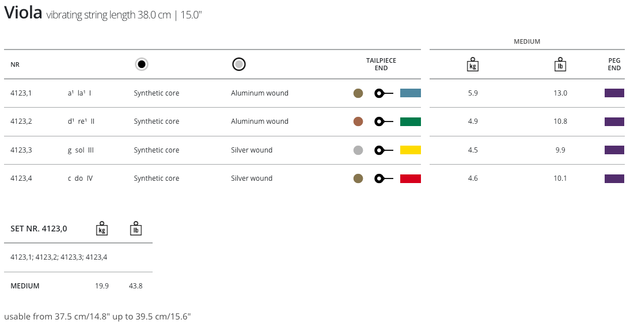Screen dimensions: 630x331
Task: Click the purple peg end swatch for 4123,1
Action: coord(614,93)
